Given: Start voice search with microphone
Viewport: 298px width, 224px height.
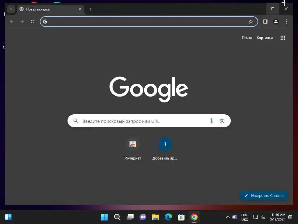Looking at the screenshot, I should (x=211, y=121).
